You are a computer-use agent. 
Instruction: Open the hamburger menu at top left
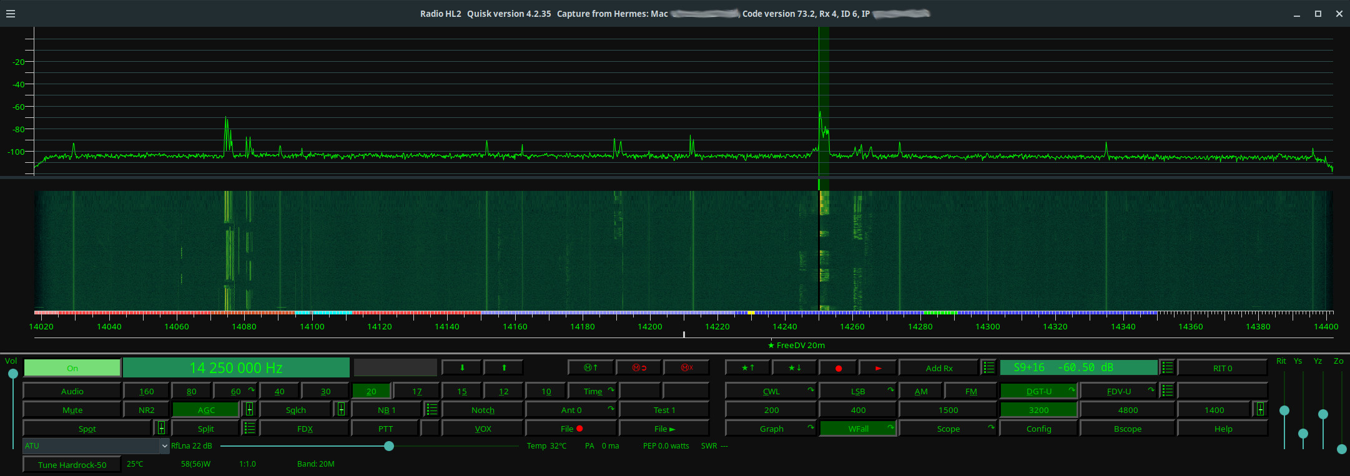point(11,14)
